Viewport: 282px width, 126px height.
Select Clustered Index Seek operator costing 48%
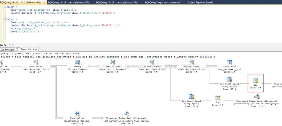pos(126,118)
